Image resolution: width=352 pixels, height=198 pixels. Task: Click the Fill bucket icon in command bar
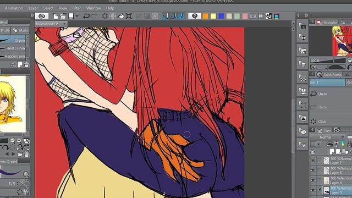point(120,16)
